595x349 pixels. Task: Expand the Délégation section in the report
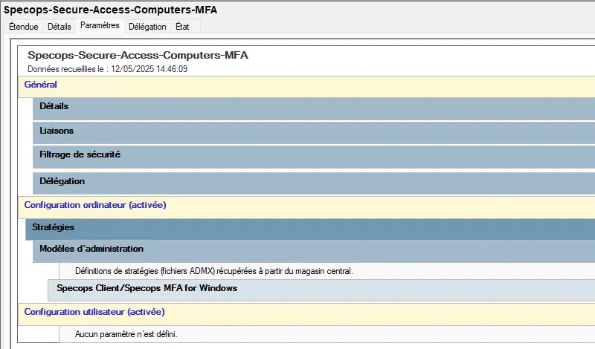pyautogui.click(x=62, y=181)
